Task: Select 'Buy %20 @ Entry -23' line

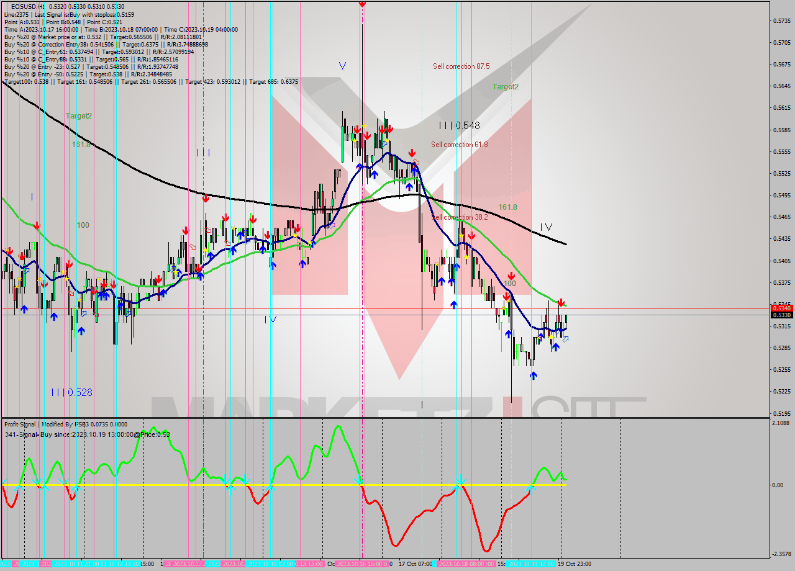Action: 91,66
